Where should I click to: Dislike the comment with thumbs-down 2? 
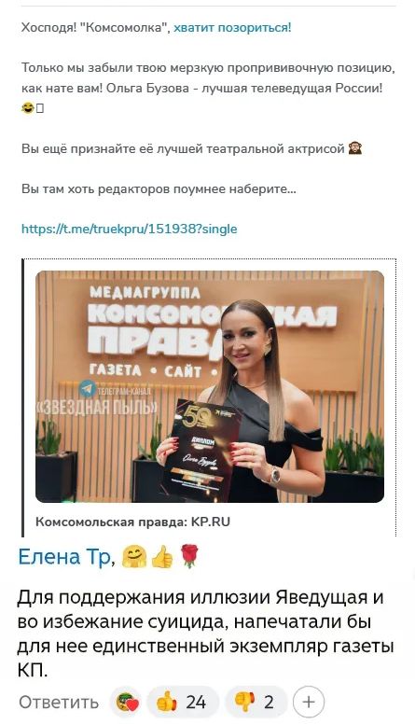click(x=255, y=703)
